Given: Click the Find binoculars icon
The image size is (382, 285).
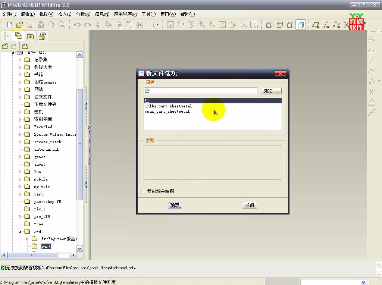Looking at the screenshot, I should click(x=140, y=24).
